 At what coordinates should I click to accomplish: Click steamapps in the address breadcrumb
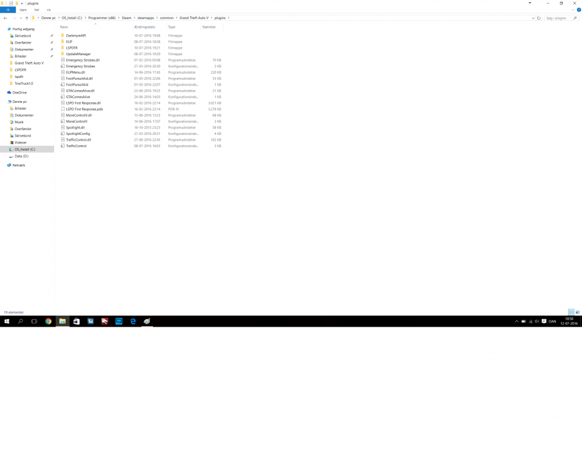click(145, 18)
